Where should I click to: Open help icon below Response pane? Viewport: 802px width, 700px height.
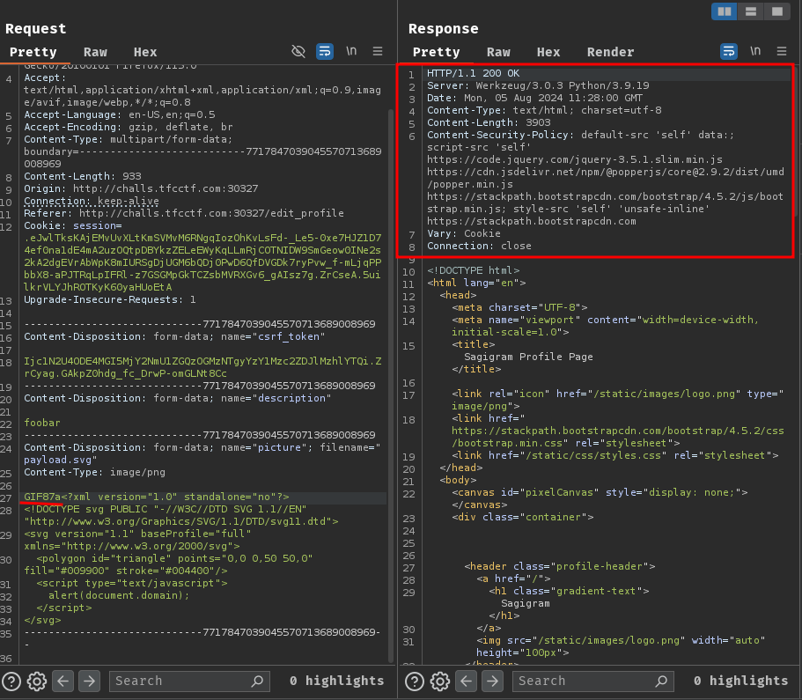[415, 681]
